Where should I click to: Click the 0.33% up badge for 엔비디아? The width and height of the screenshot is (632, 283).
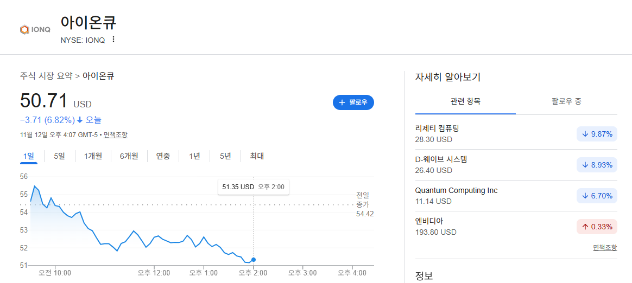[x=597, y=227]
